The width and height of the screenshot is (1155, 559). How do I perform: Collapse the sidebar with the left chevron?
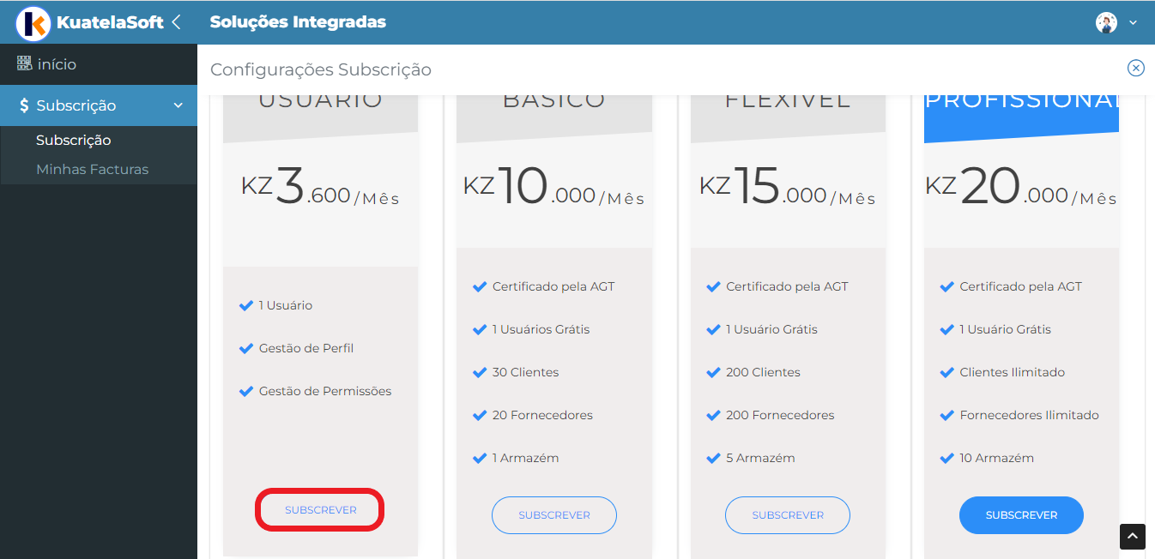click(x=176, y=22)
